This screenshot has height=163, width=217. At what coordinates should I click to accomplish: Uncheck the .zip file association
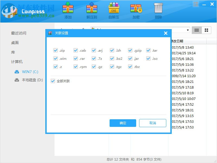56,50
